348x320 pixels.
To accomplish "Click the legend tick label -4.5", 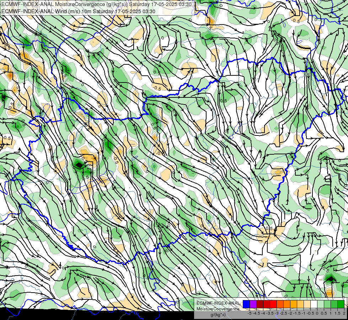I will click(256, 313).
